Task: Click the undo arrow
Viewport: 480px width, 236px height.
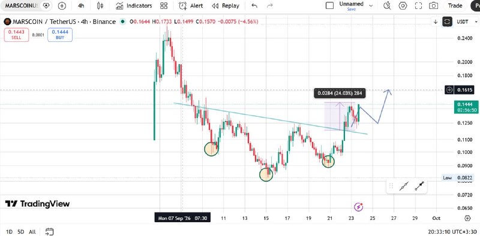Action: coord(254,5)
